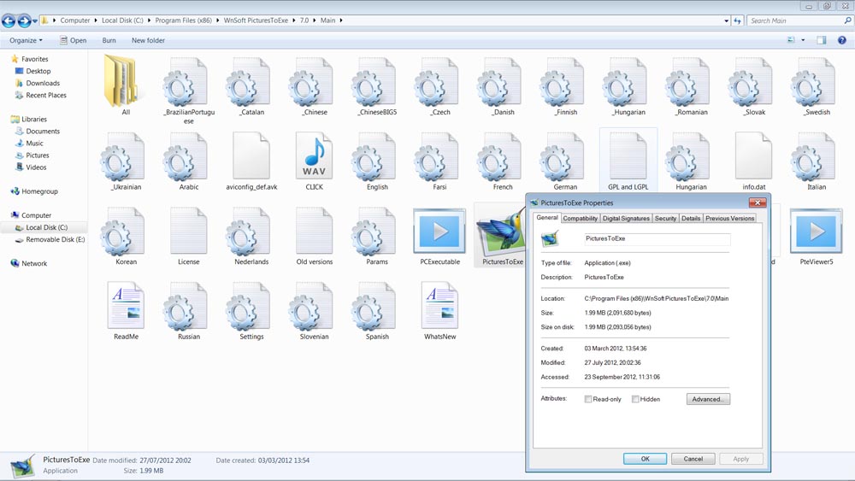Select the _Catalan language file
855x481 pixels.
pos(249,82)
